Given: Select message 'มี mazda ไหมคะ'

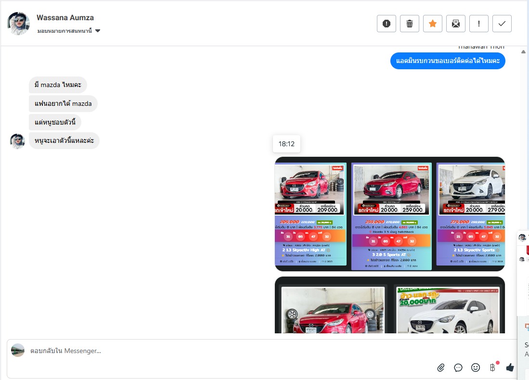Looking at the screenshot, I should (x=58, y=85).
